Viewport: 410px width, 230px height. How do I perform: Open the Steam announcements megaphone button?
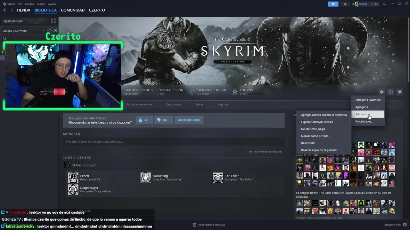click(333, 4)
